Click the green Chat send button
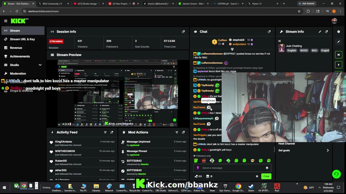This screenshot has width=346, height=194. (x=266, y=176)
